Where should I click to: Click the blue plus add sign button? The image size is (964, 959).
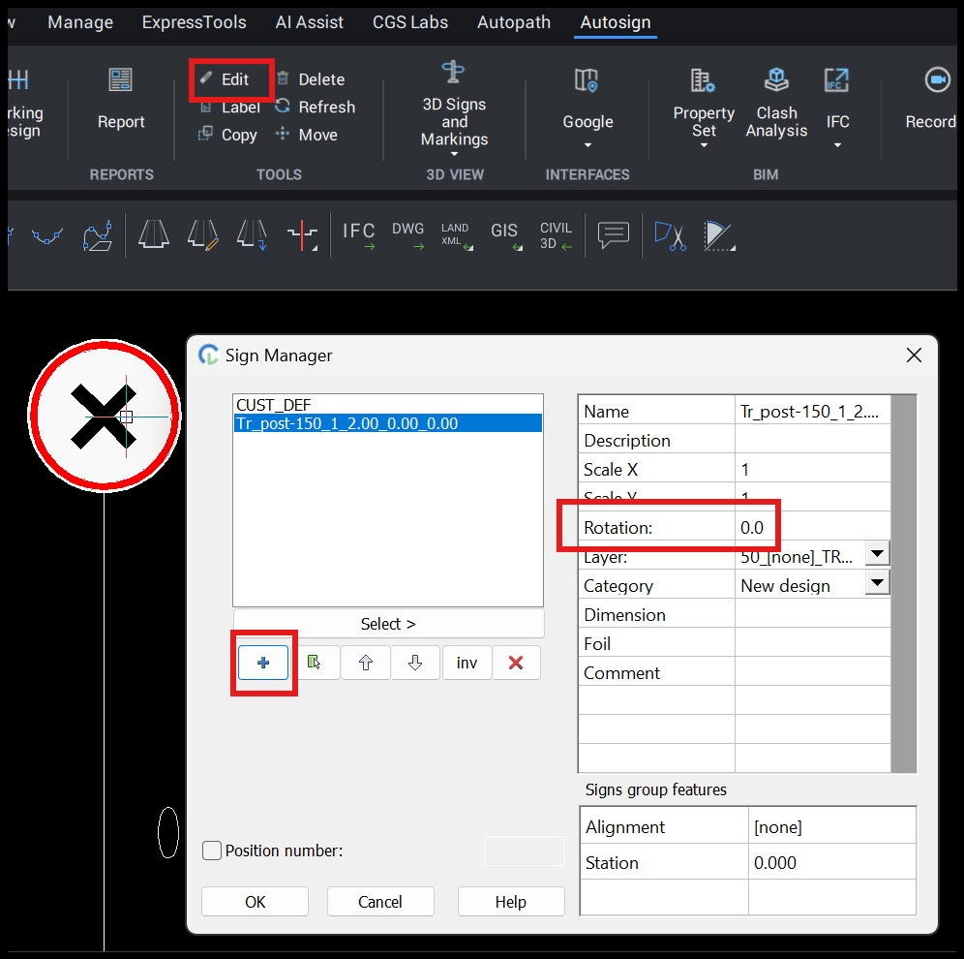tap(263, 663)
